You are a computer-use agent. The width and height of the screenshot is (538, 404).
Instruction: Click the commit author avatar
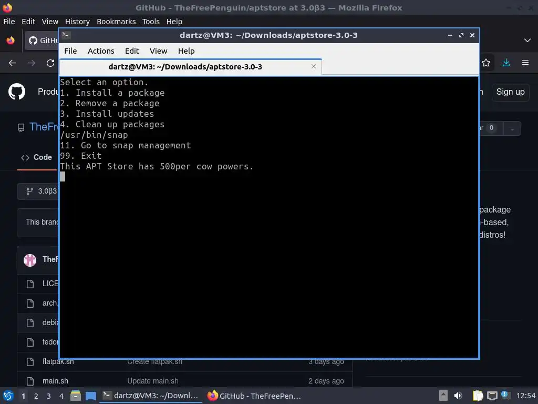(x=30, y=260)
